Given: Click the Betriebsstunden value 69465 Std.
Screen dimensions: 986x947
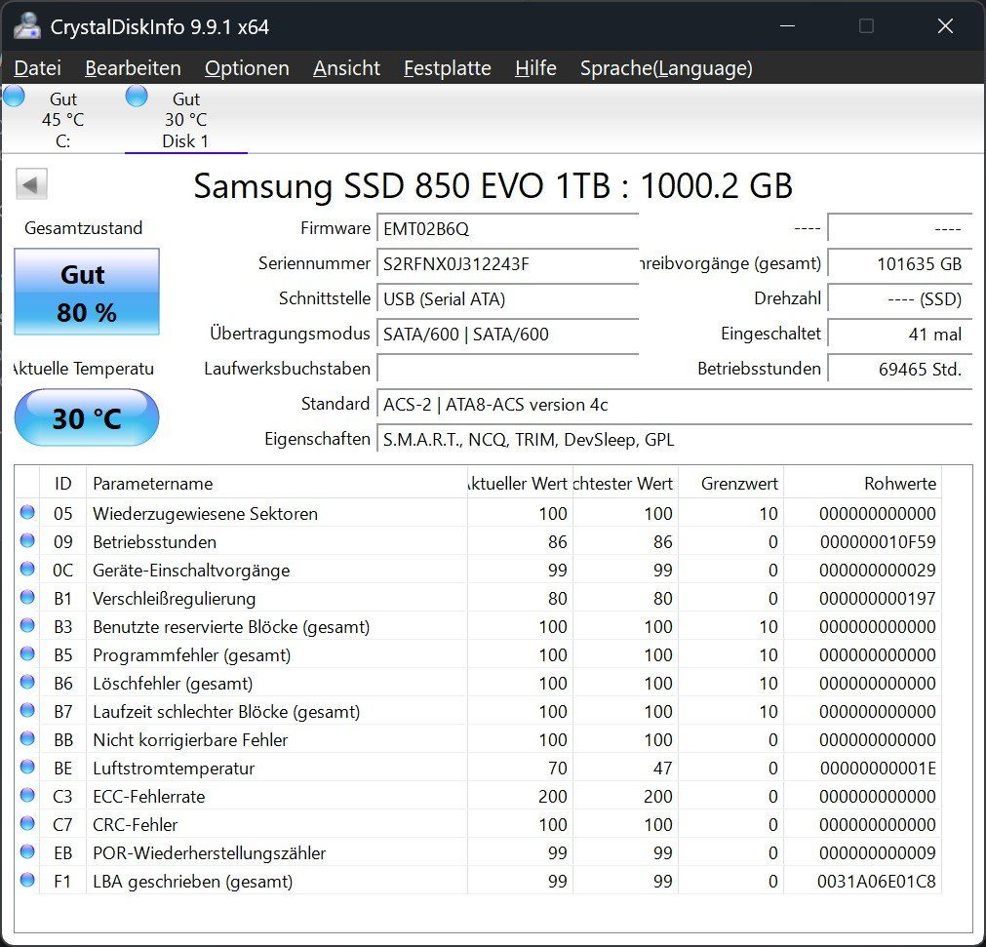Looking at the screenshot, I should tap(900, 369).
